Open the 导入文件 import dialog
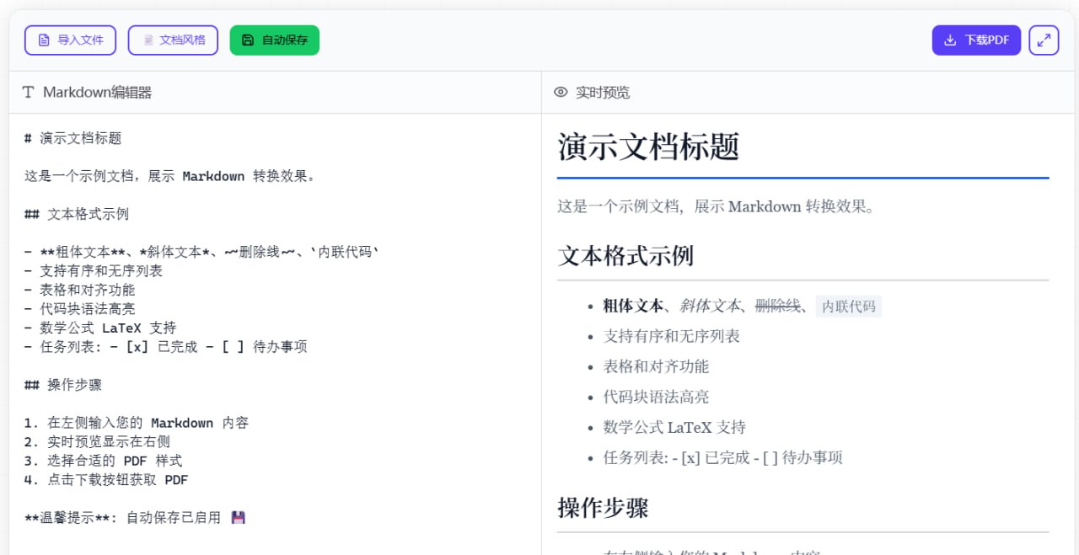 (x=70, y=40)
